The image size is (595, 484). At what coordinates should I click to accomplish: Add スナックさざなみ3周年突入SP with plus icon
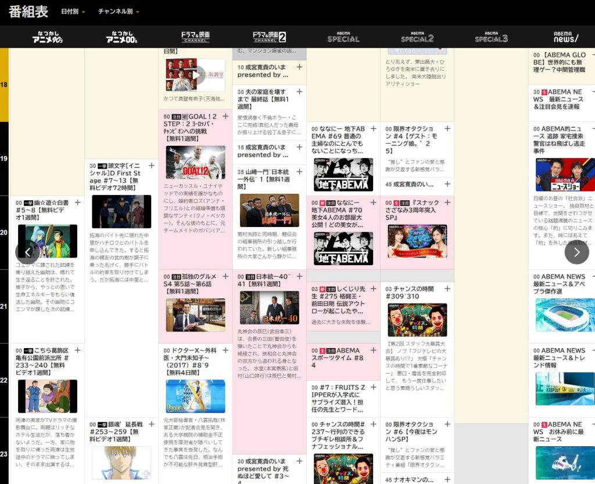tap(447, 203)
